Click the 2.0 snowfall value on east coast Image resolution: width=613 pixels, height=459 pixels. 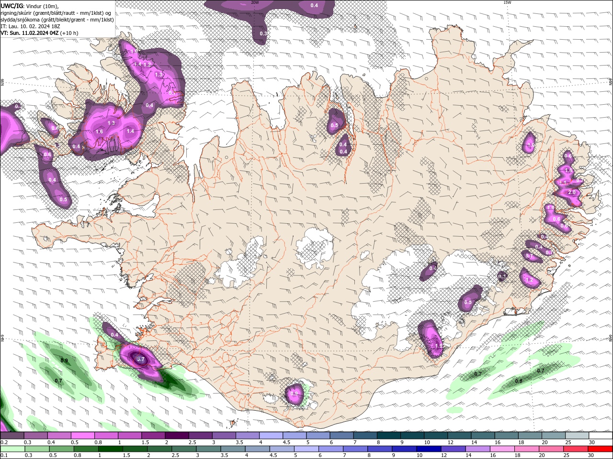tap(572, 192)
